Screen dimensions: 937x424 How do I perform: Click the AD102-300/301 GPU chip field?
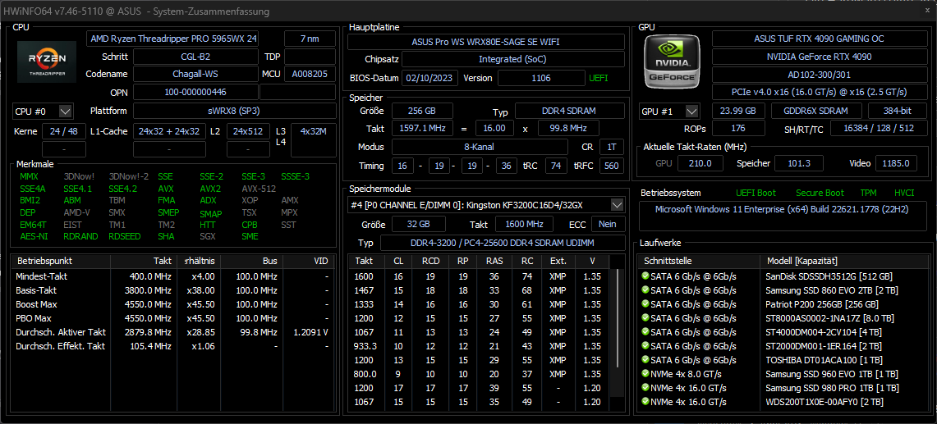(x=819, y=75)
